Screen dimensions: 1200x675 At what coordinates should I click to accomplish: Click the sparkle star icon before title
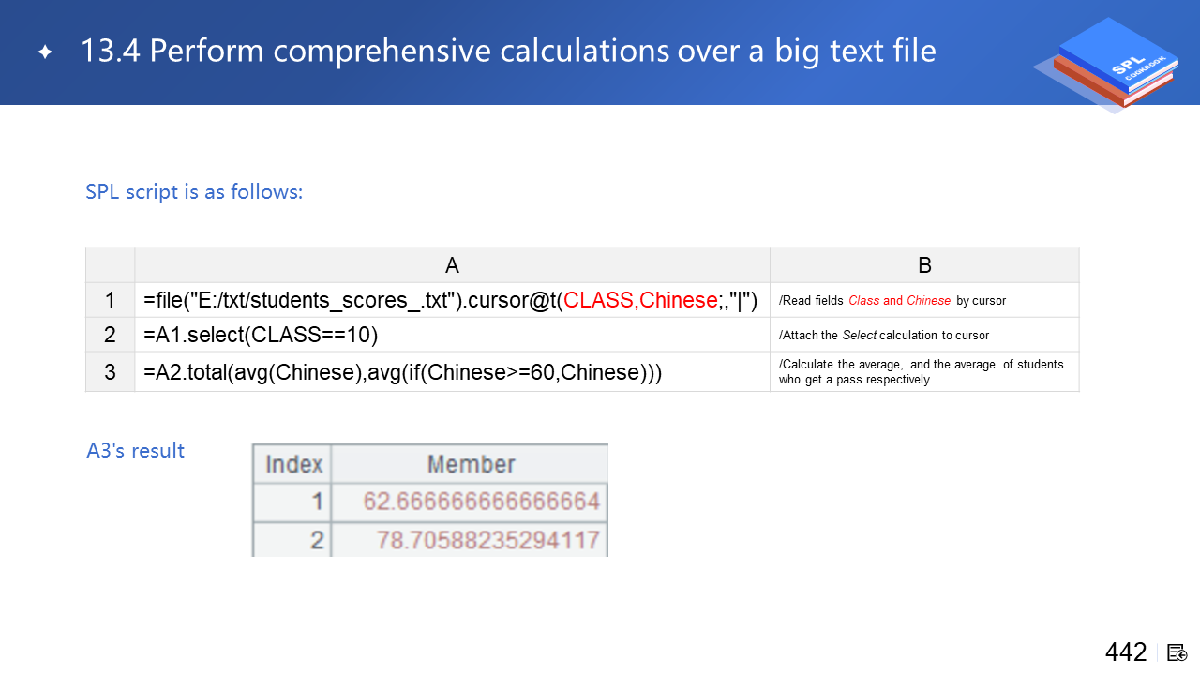click(x=45, y=52)
